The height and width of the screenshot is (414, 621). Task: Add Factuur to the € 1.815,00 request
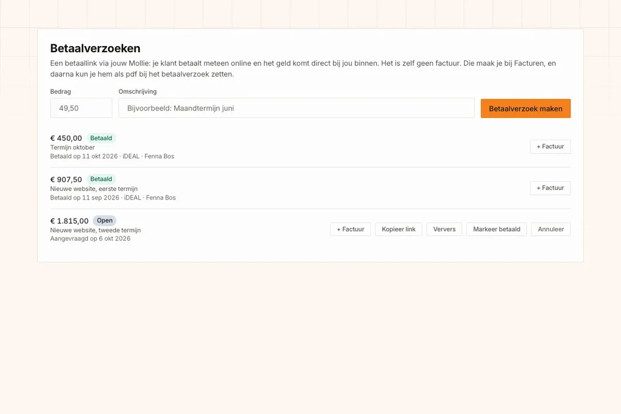pyautogui.click(x=351, y=229)
